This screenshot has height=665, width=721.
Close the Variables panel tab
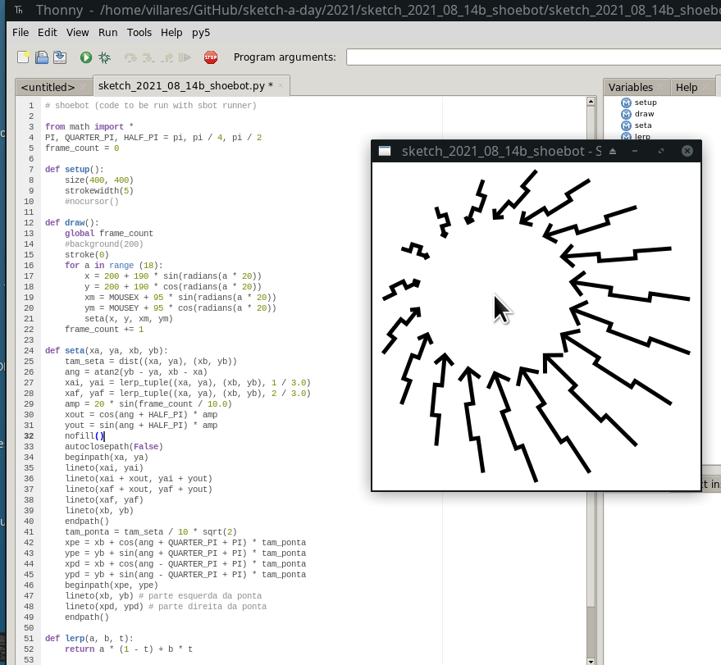tap(661, 87)
